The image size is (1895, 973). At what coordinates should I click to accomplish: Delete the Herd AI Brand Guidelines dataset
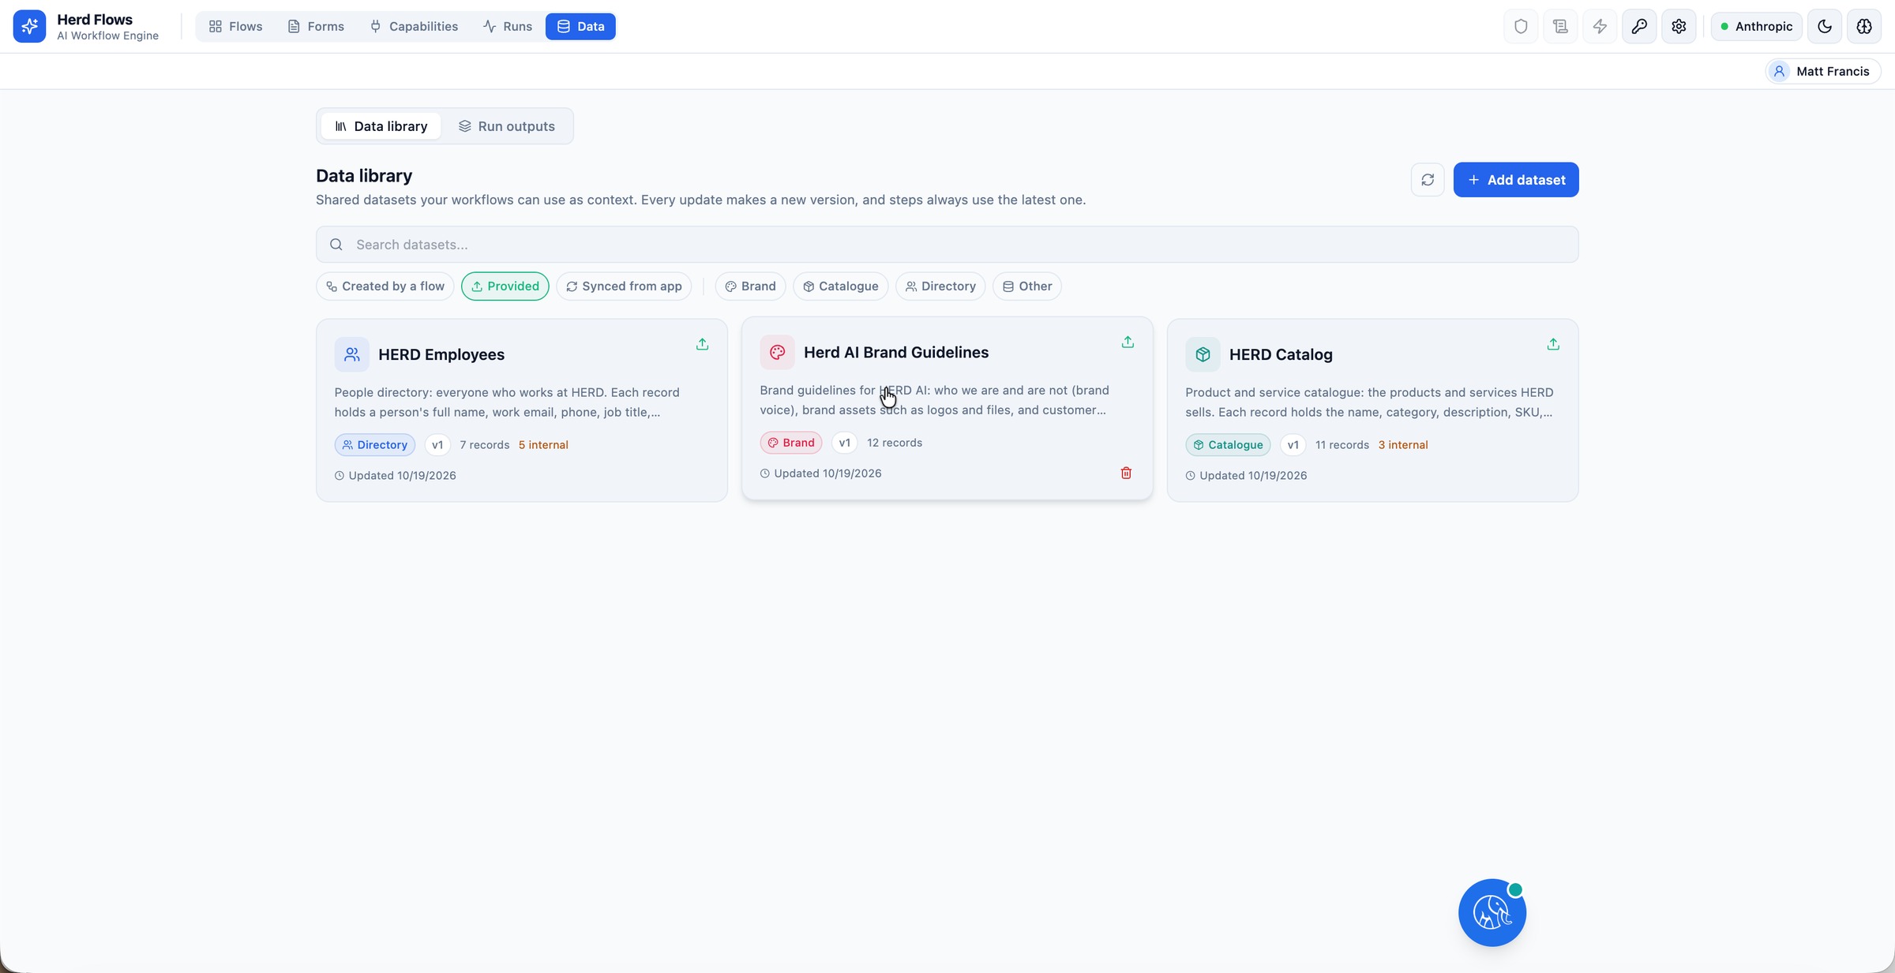(x=1126, y=473)
